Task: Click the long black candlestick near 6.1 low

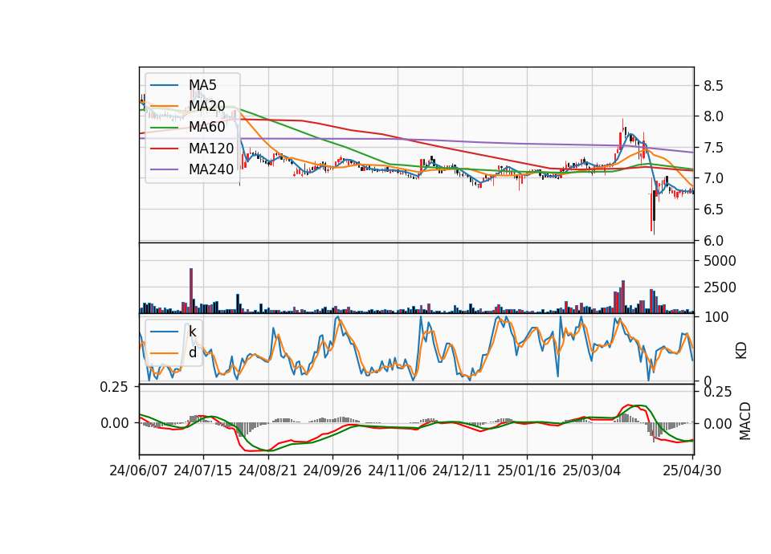Action: [654, 210]
